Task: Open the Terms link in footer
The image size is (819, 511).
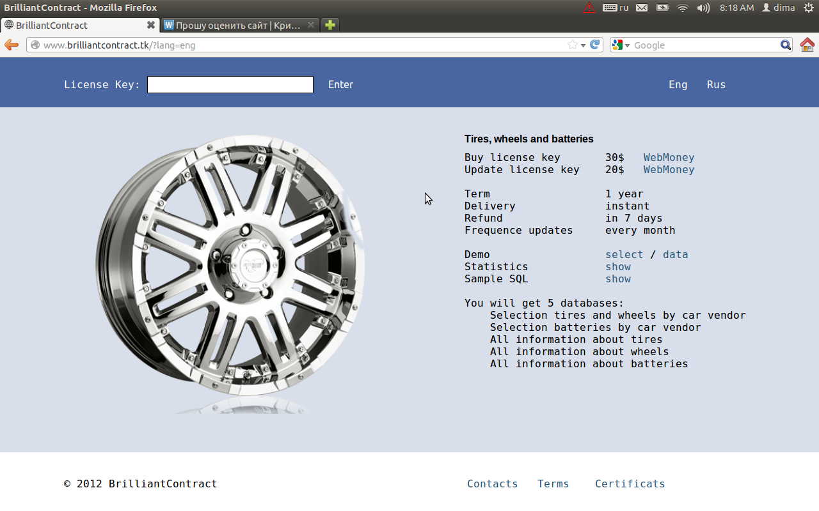Action: coord(553,484)
